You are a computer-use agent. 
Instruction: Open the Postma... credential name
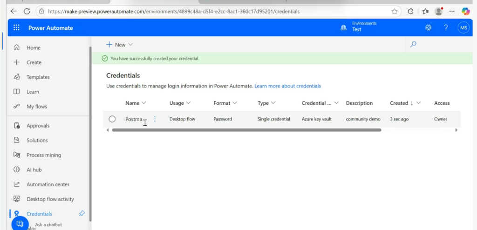coord(134,119)
